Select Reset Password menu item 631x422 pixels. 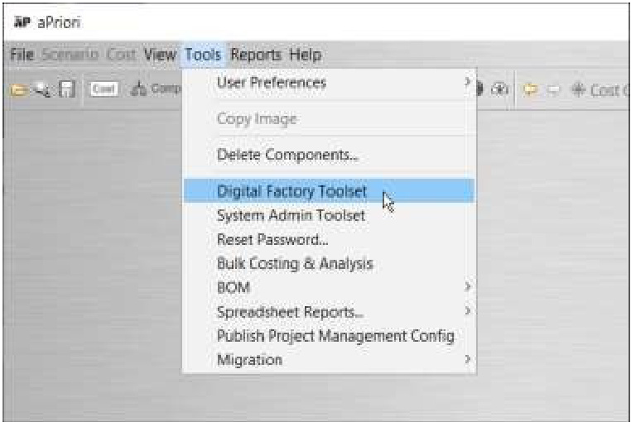(x=272, y=240)
